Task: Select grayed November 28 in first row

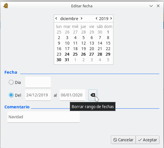Action: (x=84, y=32)
